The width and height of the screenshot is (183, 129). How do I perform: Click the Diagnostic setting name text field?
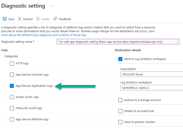[x=117, y=42]
